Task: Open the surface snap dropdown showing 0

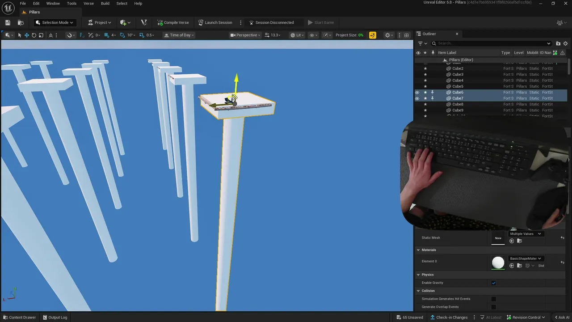Action: (x=98, y=35)
